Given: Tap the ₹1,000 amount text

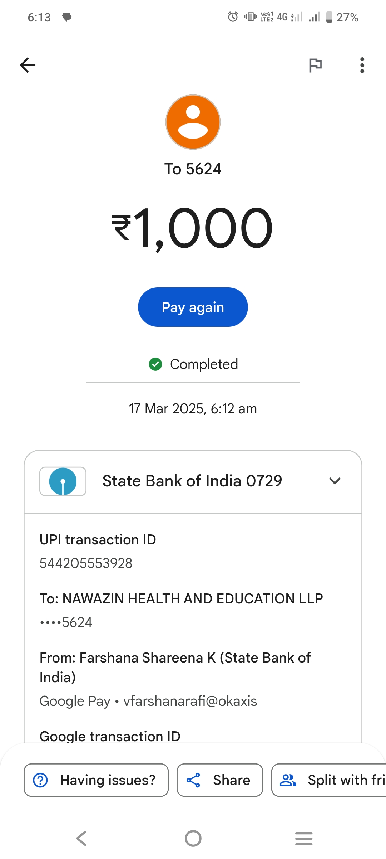Looking at the screenshot, I should tap(193, 228).
